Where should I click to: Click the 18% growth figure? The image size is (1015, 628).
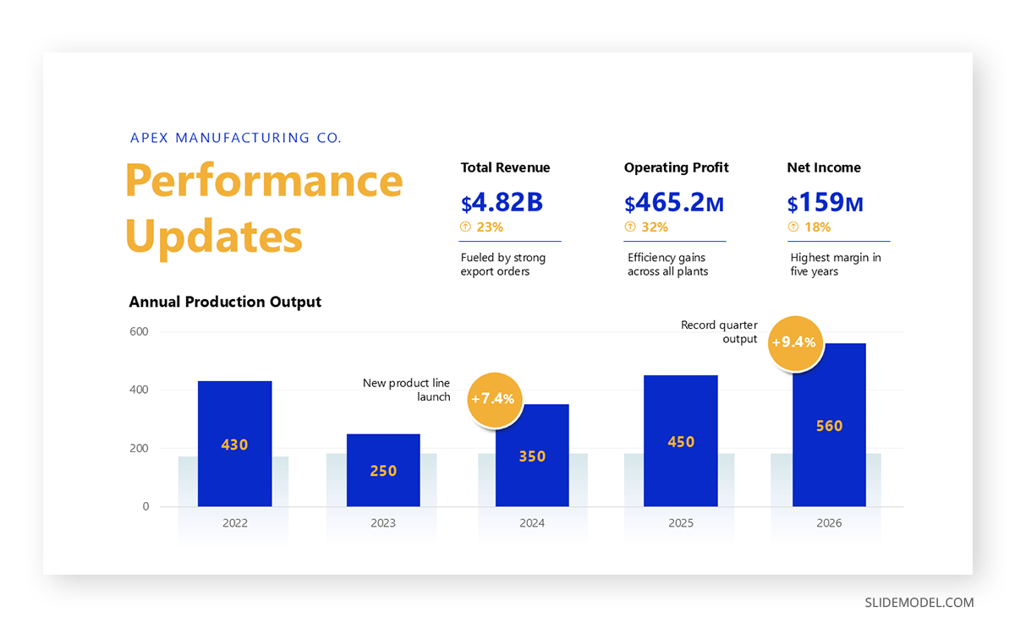[817, 227]
